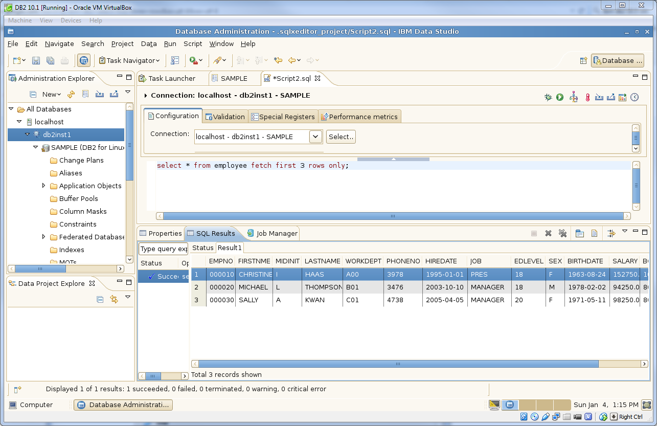Open the Connection combo box dropdown
The height and width of the screenshot is (426, 657).
click(315, 137)
